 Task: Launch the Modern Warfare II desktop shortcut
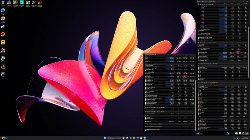click(28, 3)
